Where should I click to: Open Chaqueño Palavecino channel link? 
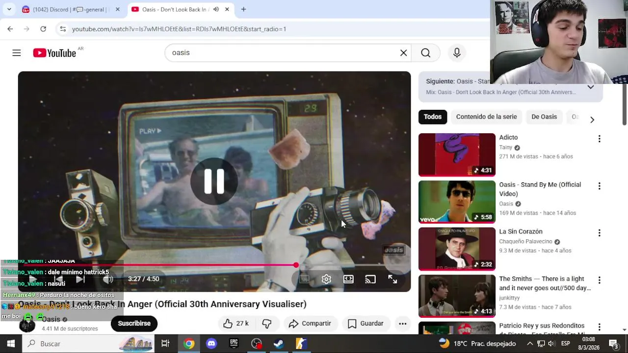point(525,242)
